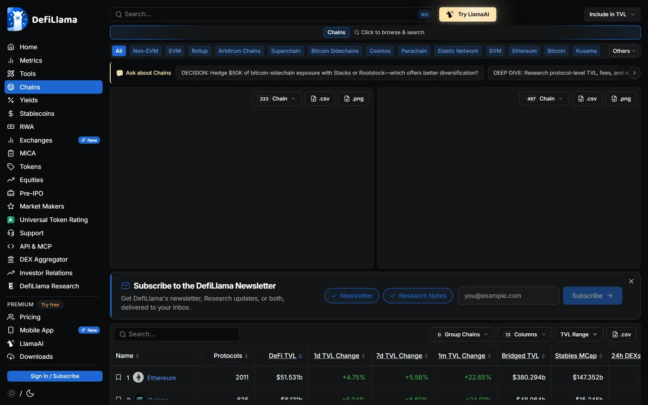This screenshot has height=405, width=648.
Task: Close the newsletter subscription banner
Action: [x=631, y=281]
